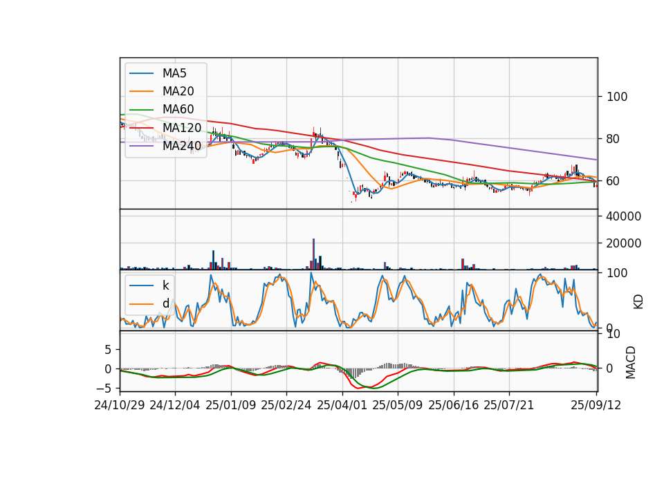Click the 25/04/01 date axis label
Viewport: 664px width, 477px height.
coord(342,405)
